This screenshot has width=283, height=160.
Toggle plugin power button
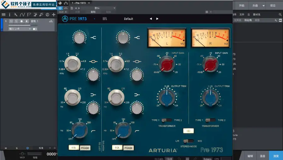pos(60,8)
